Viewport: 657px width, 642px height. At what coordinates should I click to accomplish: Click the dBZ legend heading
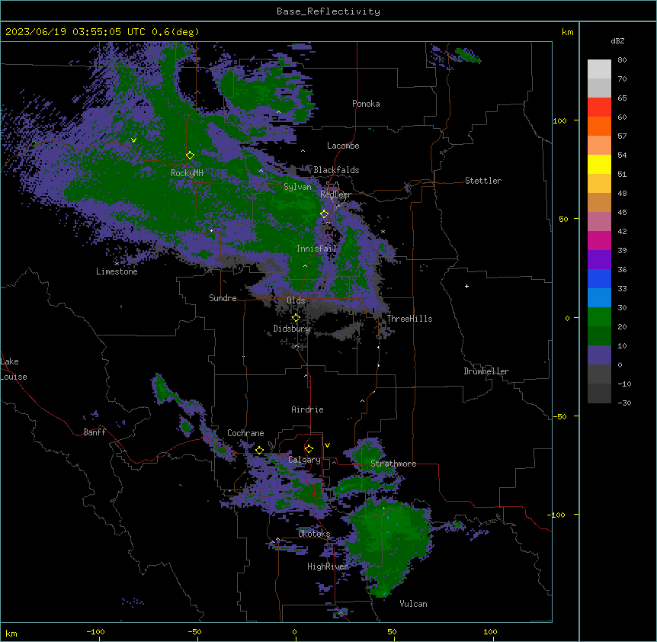click(617, 40)
